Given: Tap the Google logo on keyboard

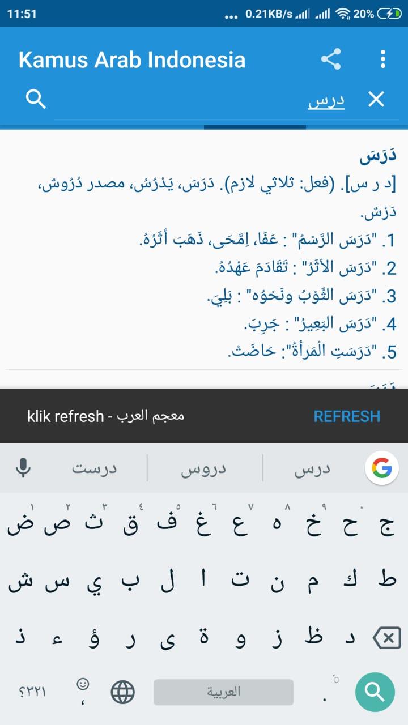Looking at the screenshot, I should (381, 468).
